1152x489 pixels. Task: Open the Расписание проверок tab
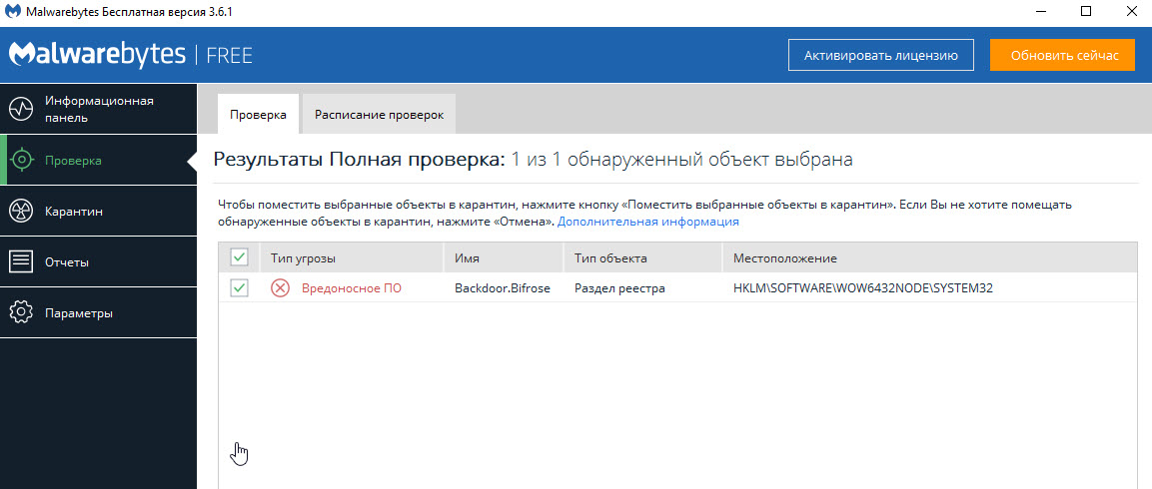379,116
